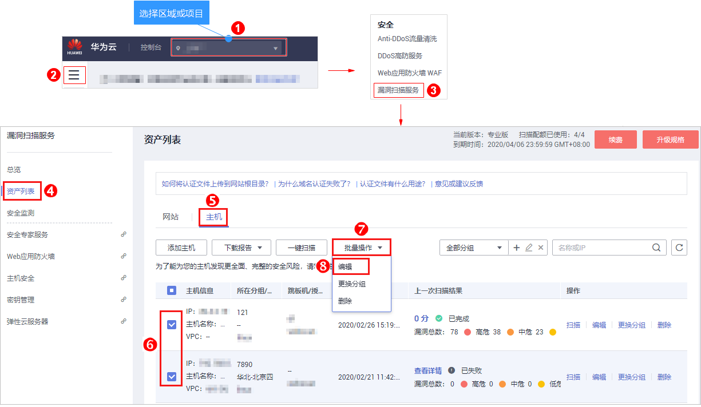This screenshot has width=701, height=407.
Task: Open link icon beside 密钥管理
Action: (x=123, y=299)
